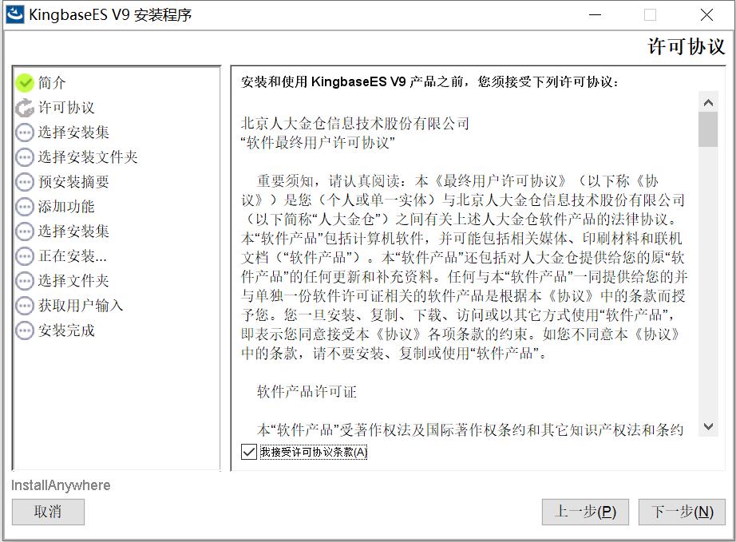Click the in-progress arrow icon beside 许可协议
Viewport: 736px width, 542px height.
coord(25,108)
